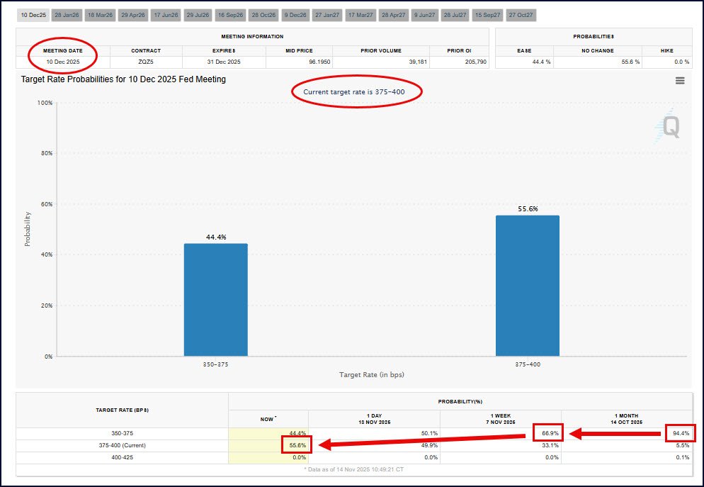Click the 350-375 probability bar

215,300
